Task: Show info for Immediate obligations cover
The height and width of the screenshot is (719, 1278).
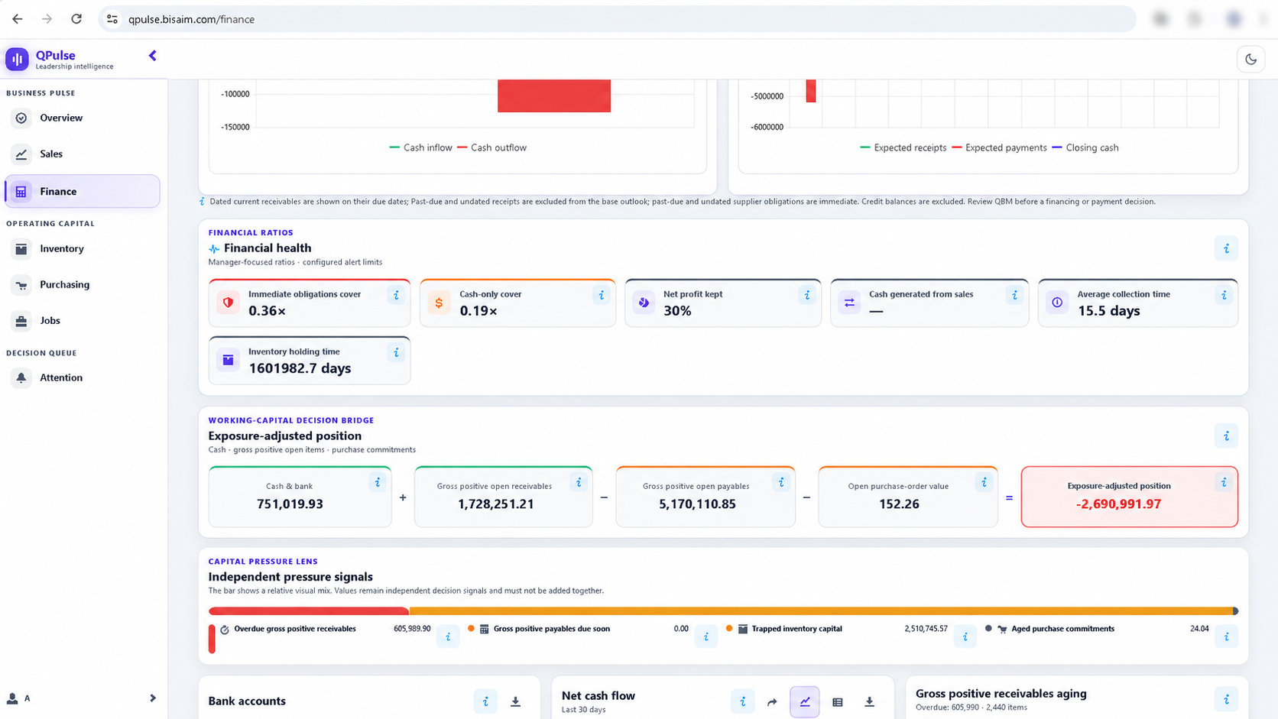Action: [396, 295]
